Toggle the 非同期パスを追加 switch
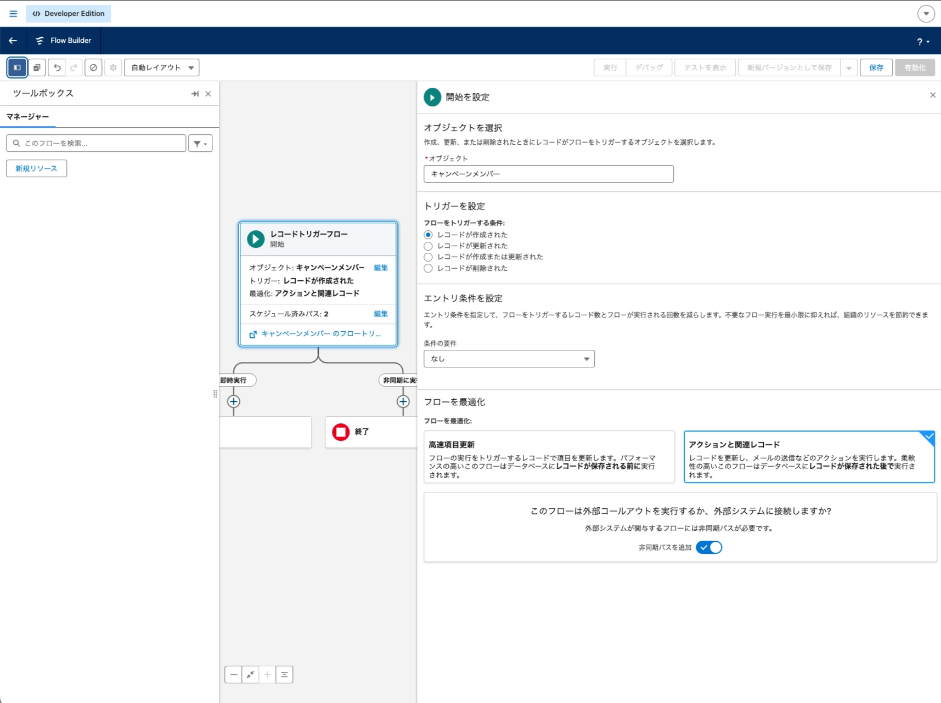The height and width of the screenshot is (703, 941). (709, 547)
